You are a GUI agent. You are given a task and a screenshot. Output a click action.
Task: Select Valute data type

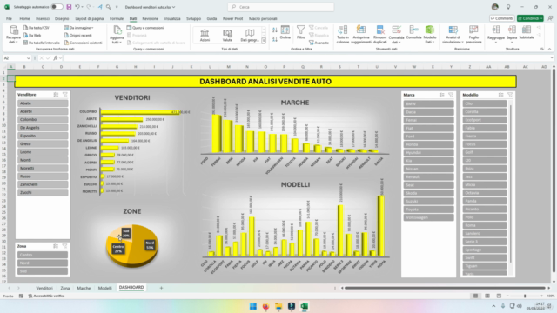click(x=227, y=36)
